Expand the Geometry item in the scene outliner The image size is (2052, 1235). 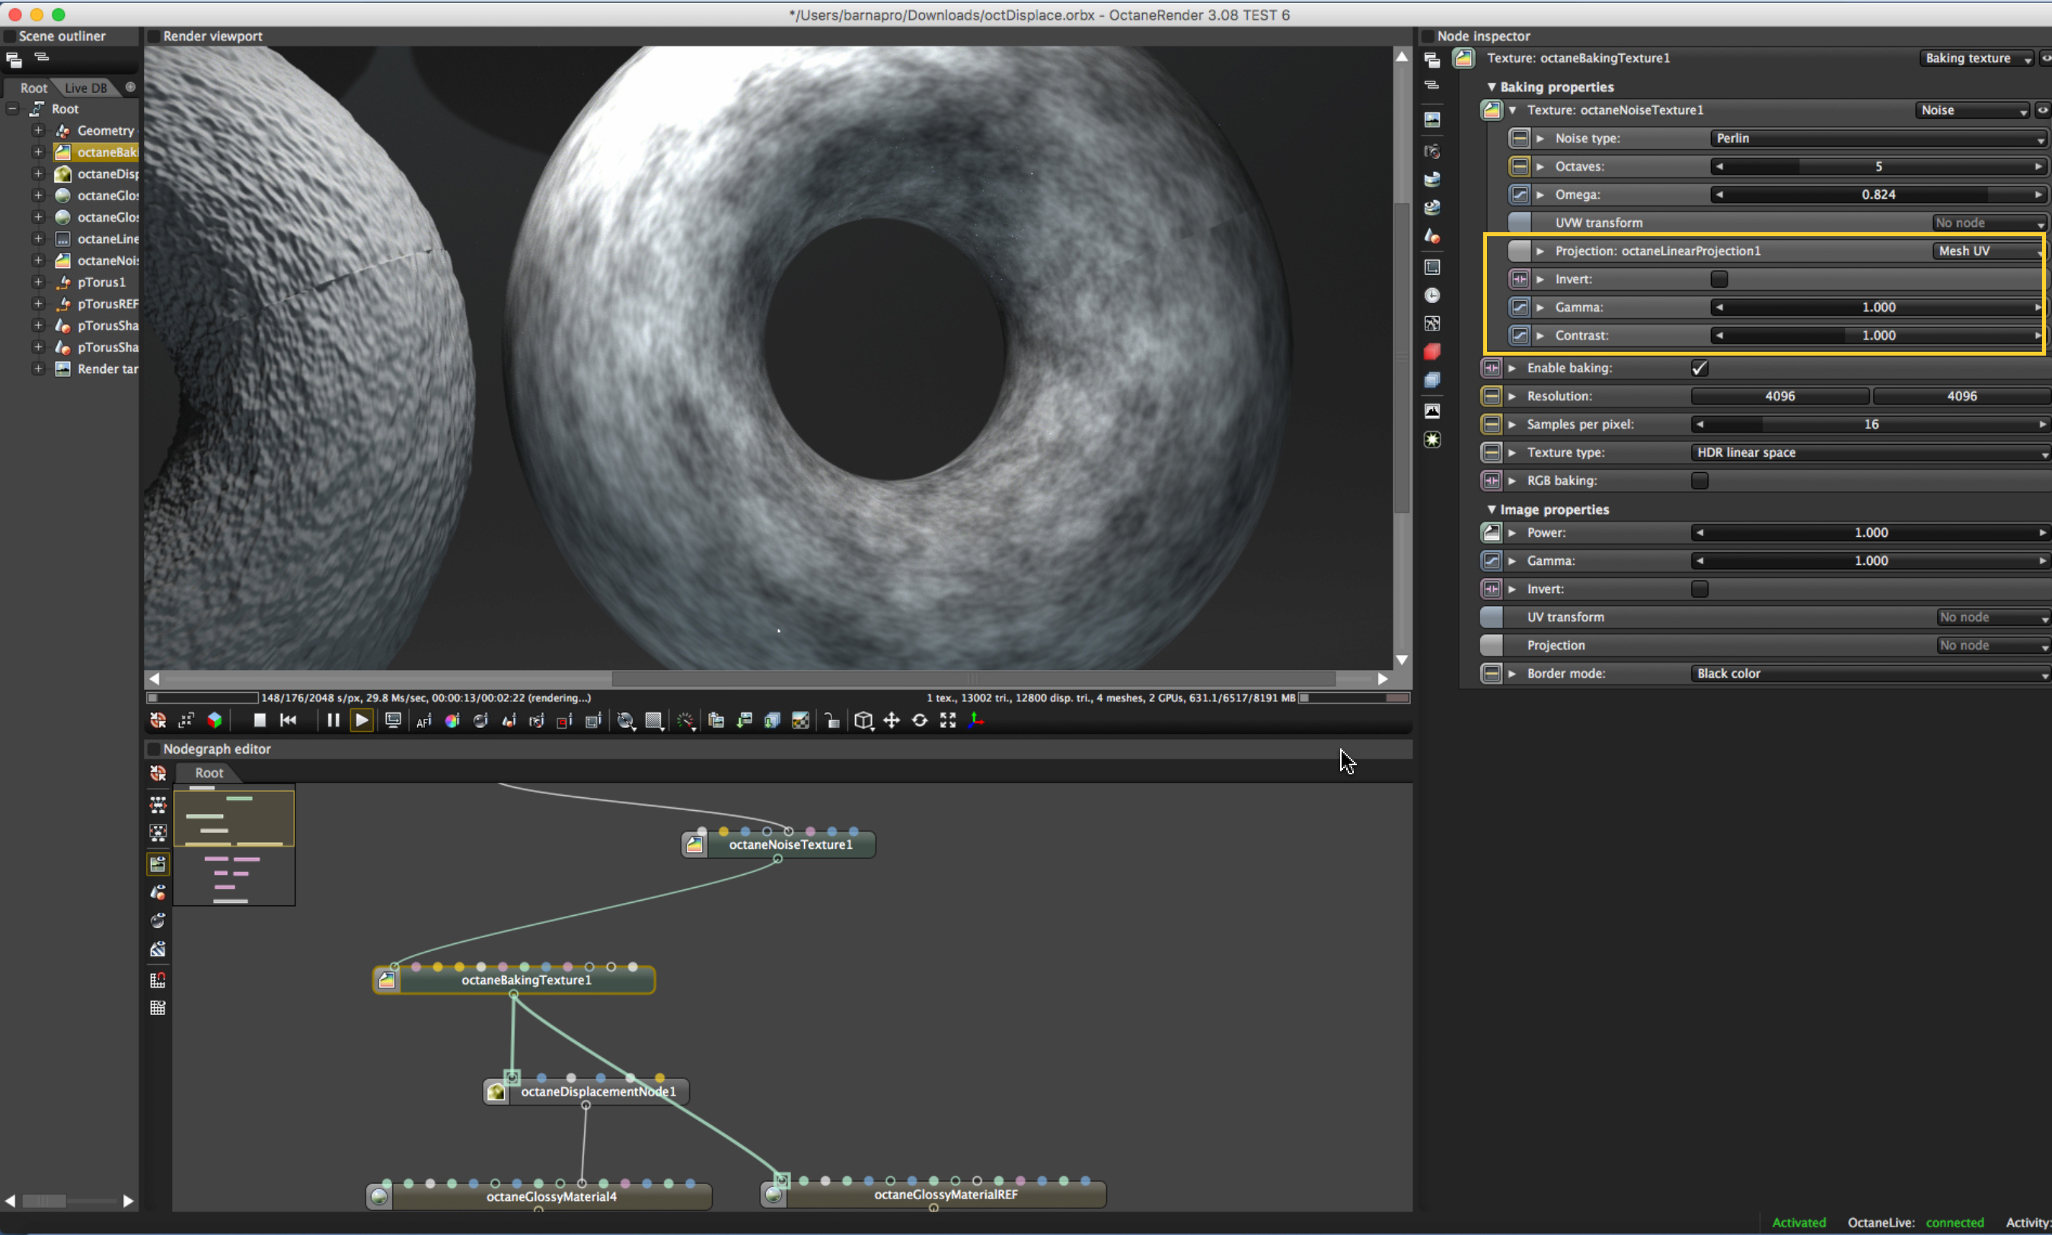click(x=38, y=131)
